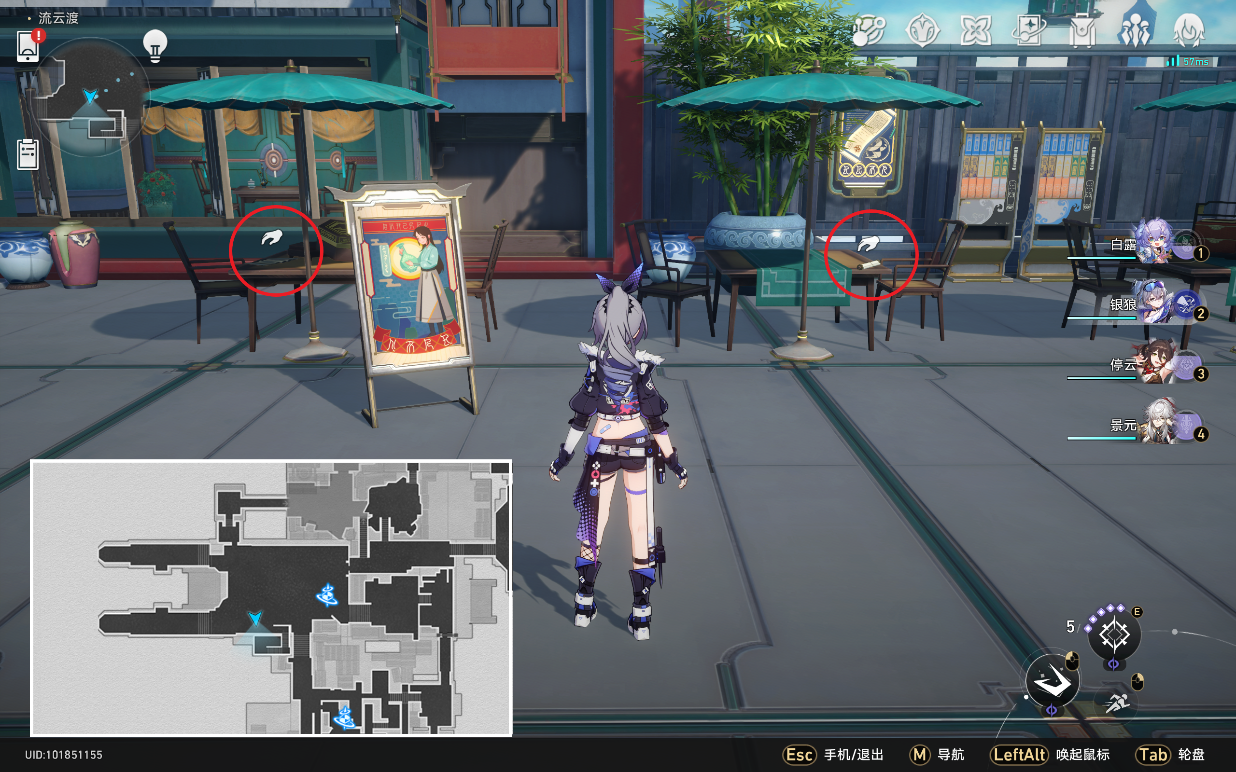The width and height of the screenshot is (1236, 772).
Task: Open the team setup three-figures icon
Action: 1136,30
